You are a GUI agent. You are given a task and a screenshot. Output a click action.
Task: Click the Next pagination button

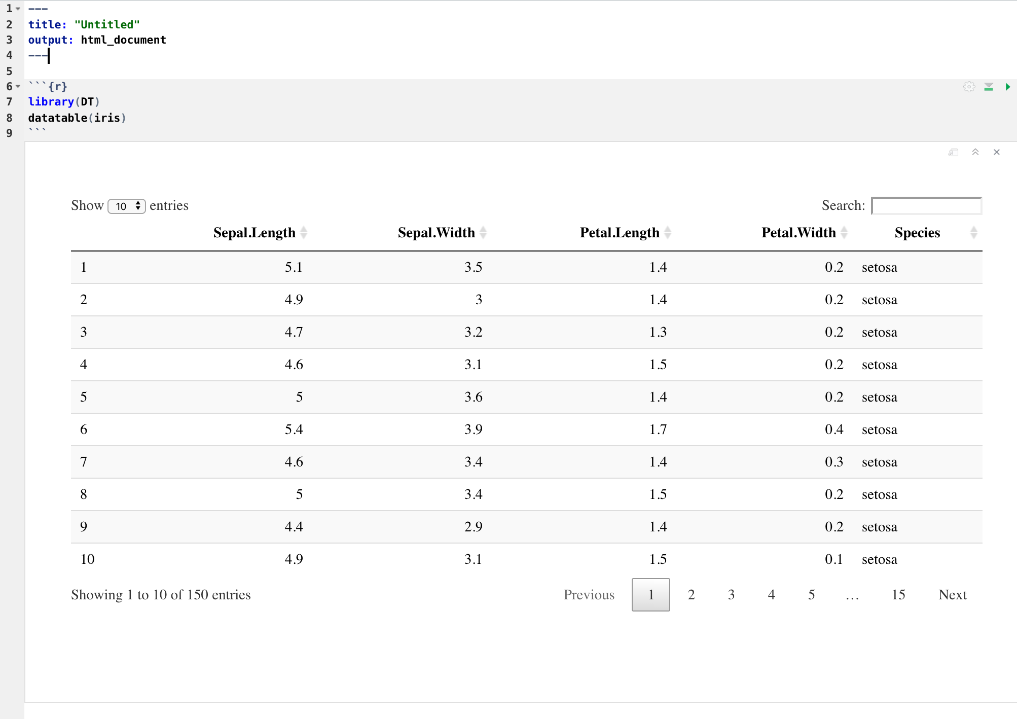[952, 594]
